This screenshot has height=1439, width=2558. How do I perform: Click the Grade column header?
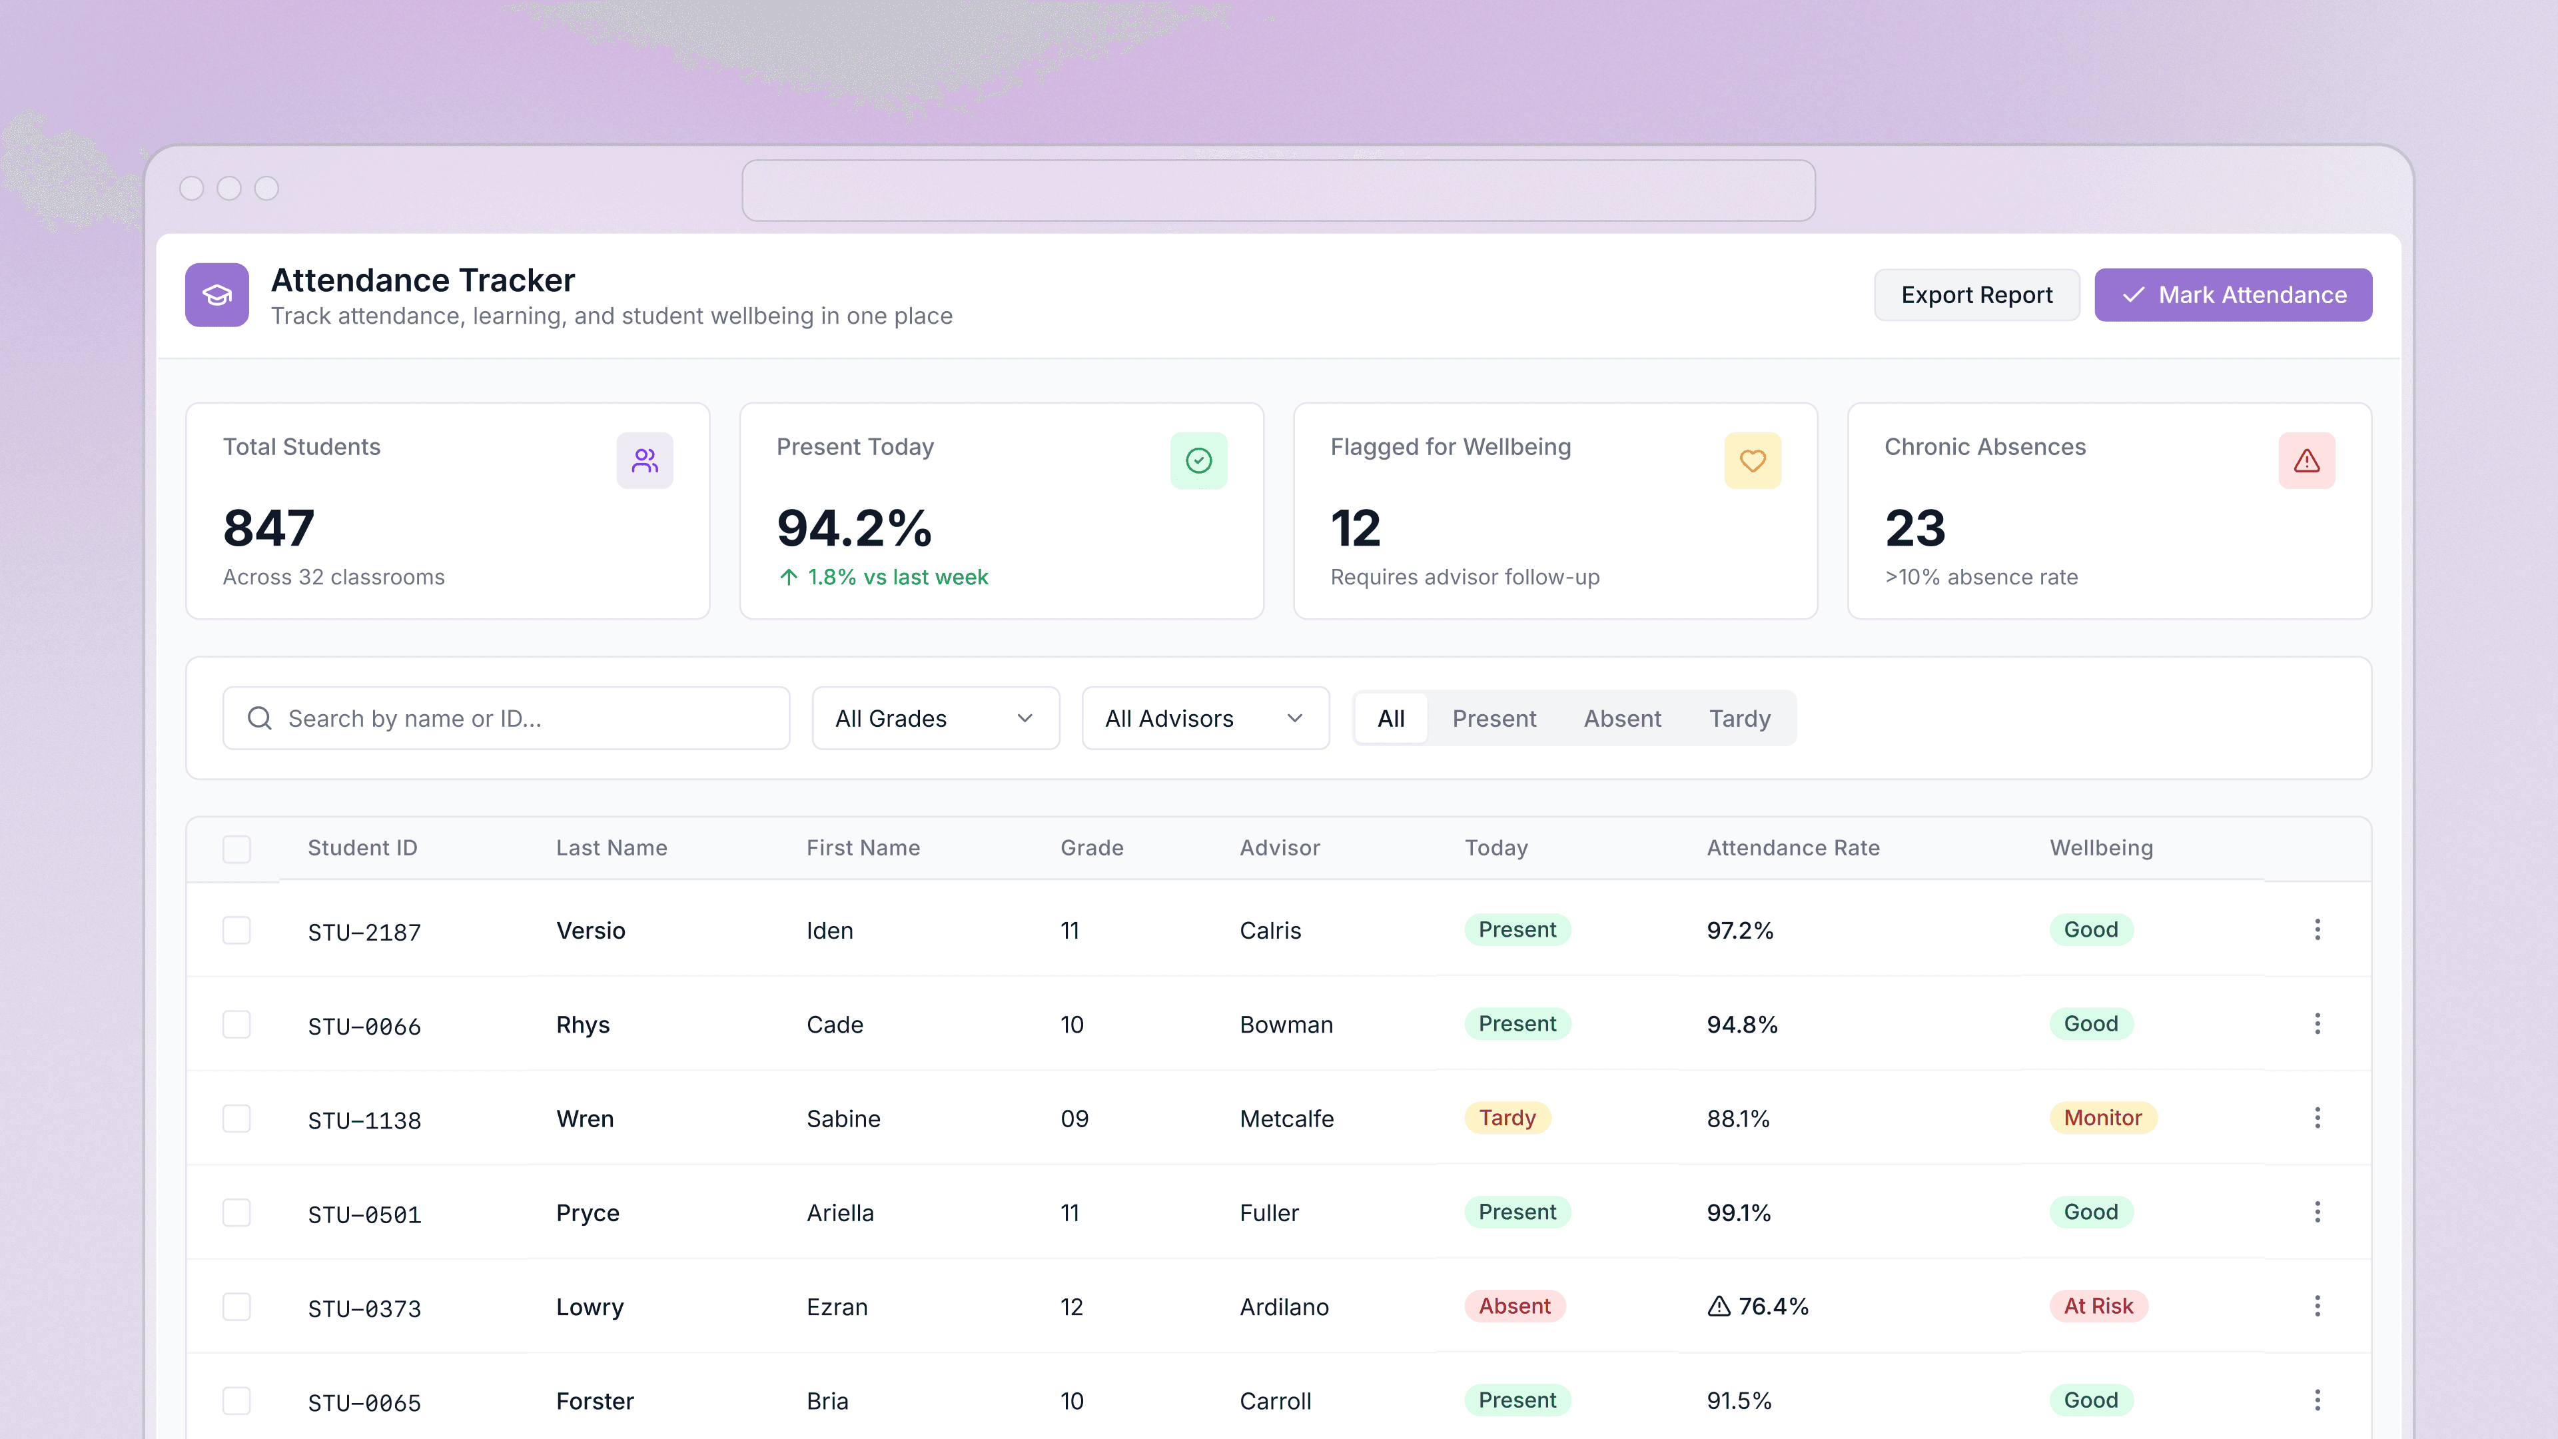point(1092,848)
